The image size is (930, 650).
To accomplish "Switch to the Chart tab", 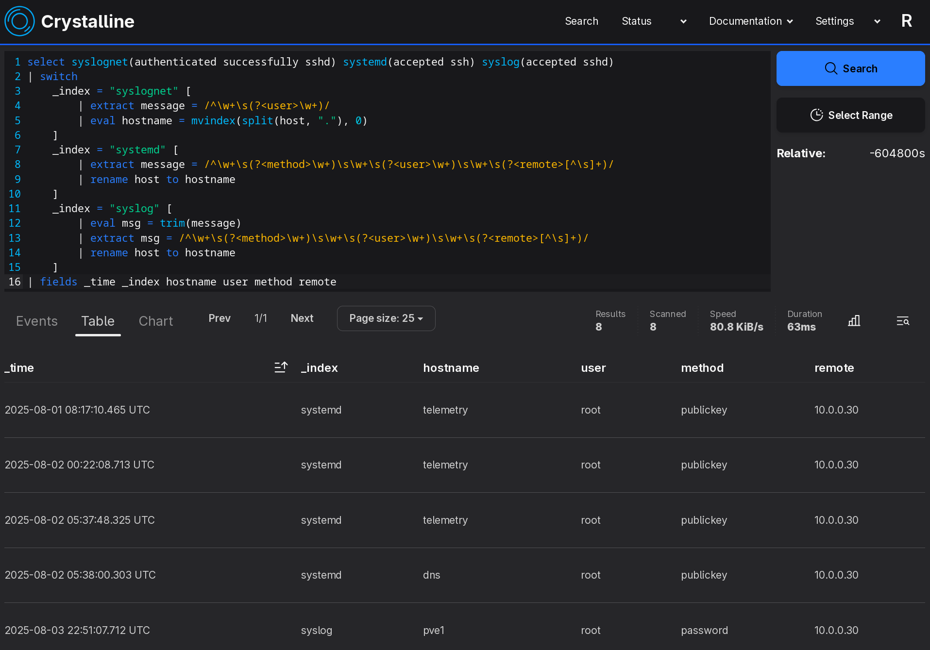I will 156,321.
